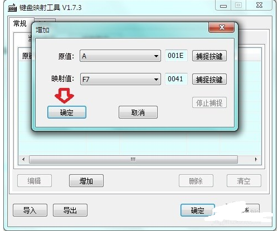Click the main window 确定 button at bottom
The image size is (278, 231).
[198, 210]
